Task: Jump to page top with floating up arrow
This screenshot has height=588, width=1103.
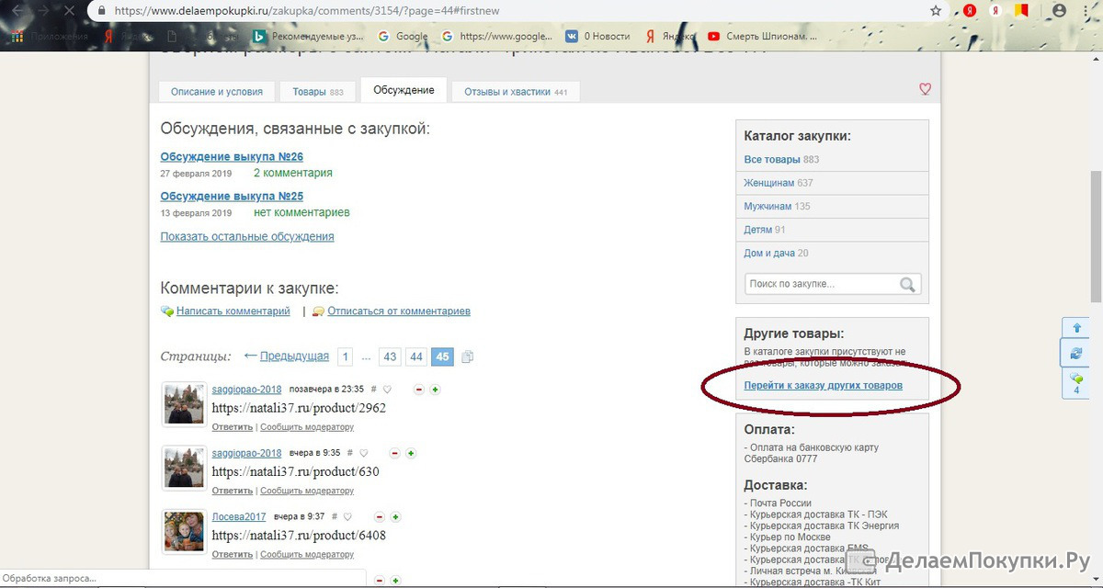Action: coord(1076,328)
